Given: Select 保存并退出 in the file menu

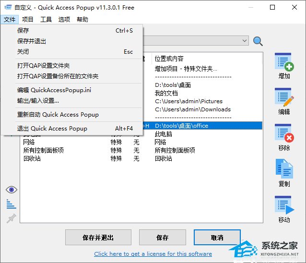Looking at the screenshot, I should [x=32, y=41].
